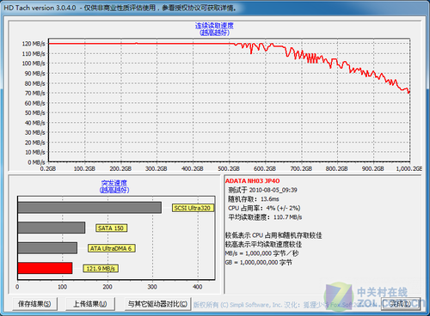Open 与其它驱动器对比(C) drive comparison
The image size is (430, 316).
[x=158, y=304]
